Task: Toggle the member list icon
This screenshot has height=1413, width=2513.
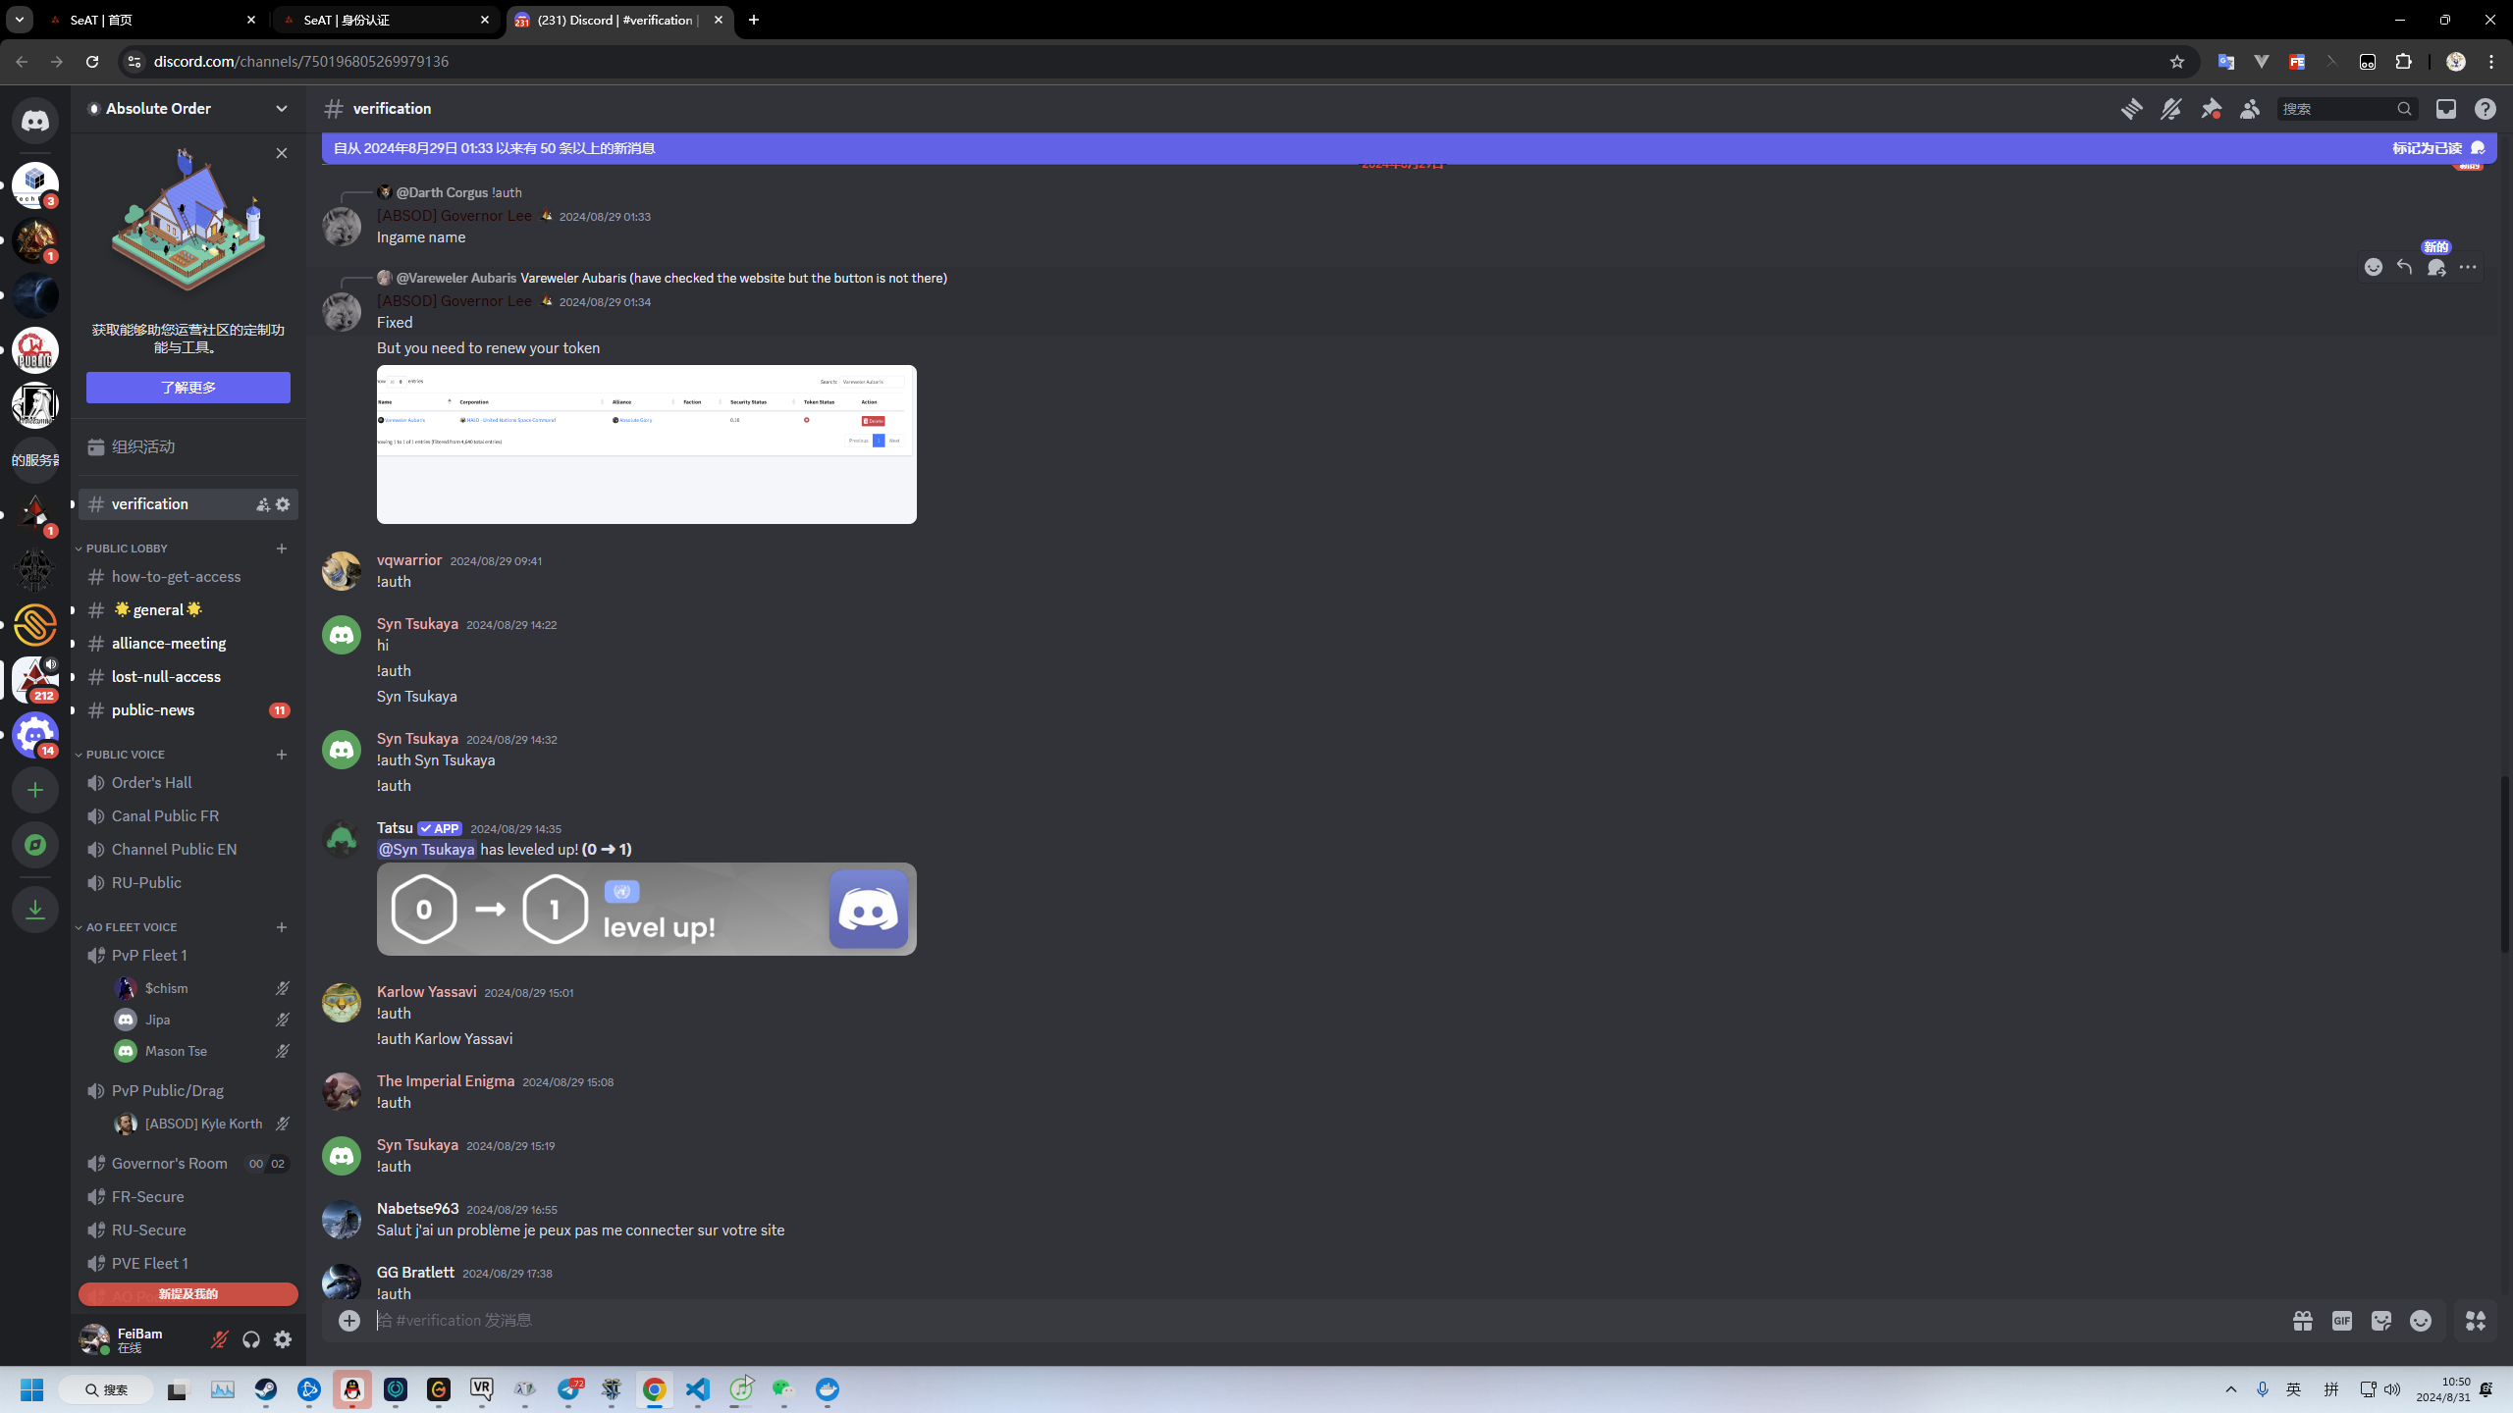Action: click(2250, 109)
